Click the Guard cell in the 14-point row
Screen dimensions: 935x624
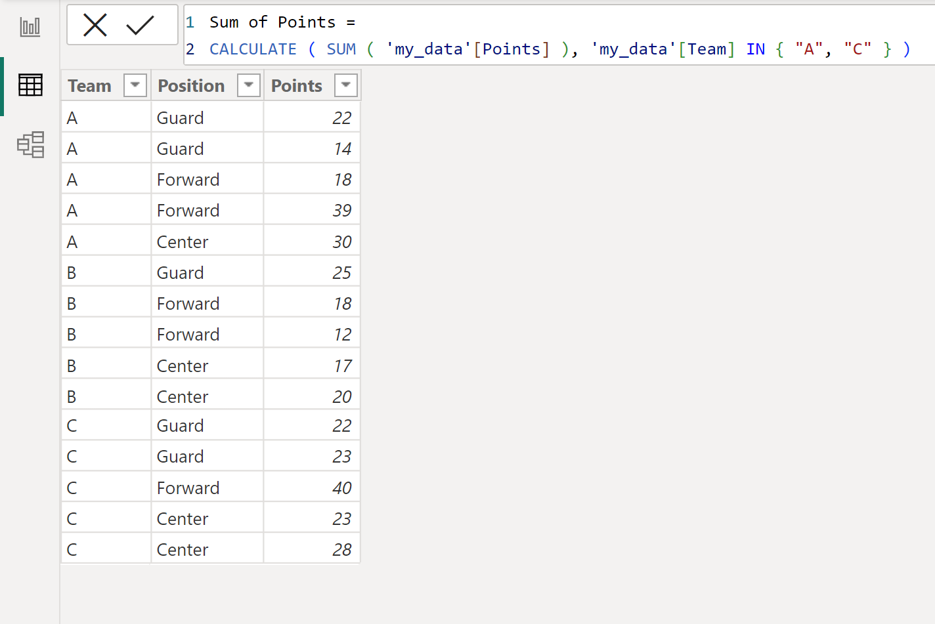pos(207,149)
